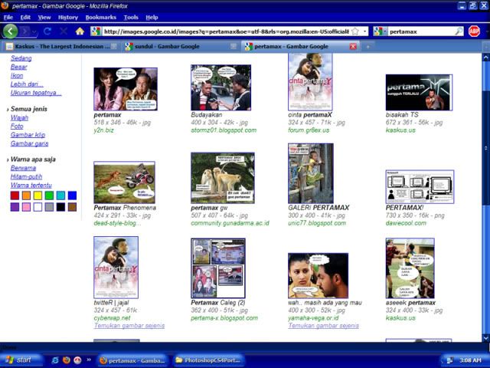Open the Pertamax Caleg (2) thumbnail
The width and height of the screenshot is (490, 368).
pos(218,268)
